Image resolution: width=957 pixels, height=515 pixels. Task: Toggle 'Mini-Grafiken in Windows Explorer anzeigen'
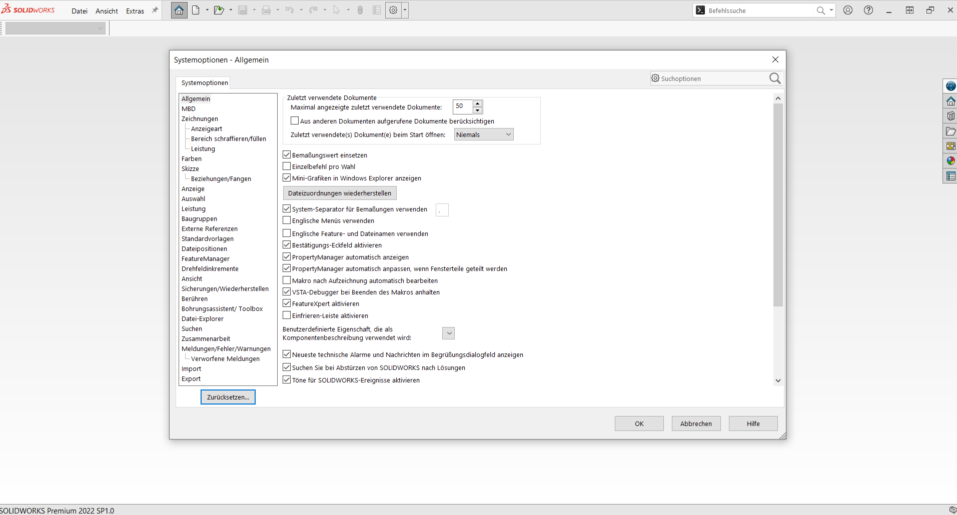[287, 178]
